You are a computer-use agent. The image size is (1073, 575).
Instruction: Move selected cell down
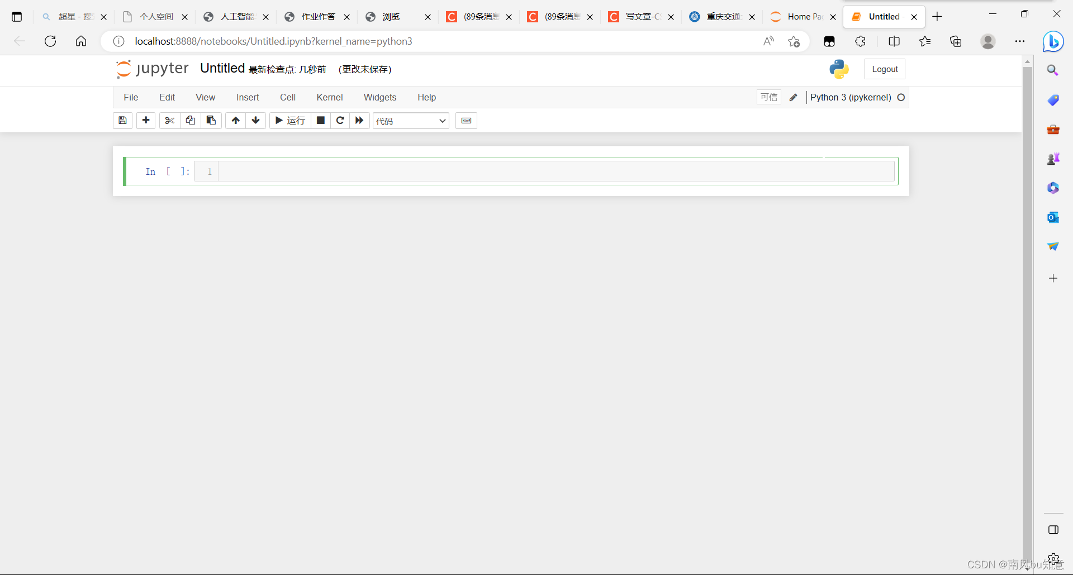pos(256,121)
